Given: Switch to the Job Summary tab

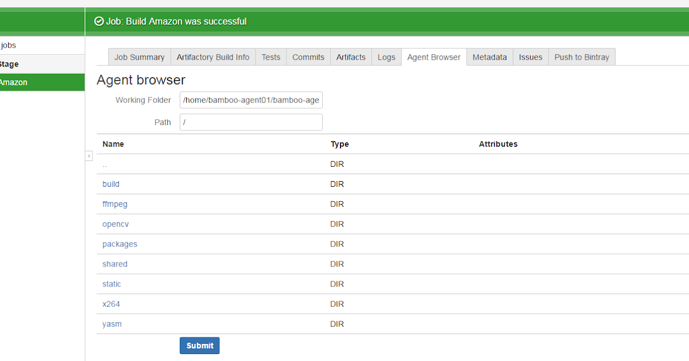Looking at the screenshot, I should coord(139,57).
